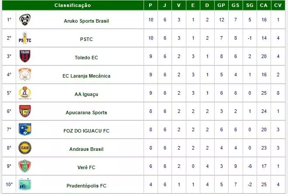
Task: Click the Andraus Brasil round badge
Action: coord(25,148)
